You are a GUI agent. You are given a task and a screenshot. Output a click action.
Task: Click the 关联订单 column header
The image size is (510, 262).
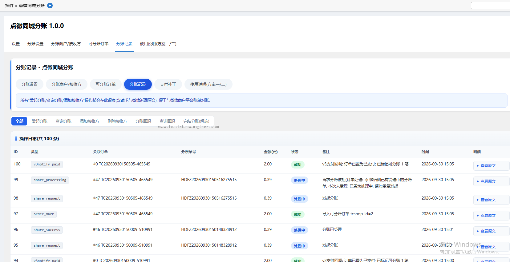coord(100,152)
